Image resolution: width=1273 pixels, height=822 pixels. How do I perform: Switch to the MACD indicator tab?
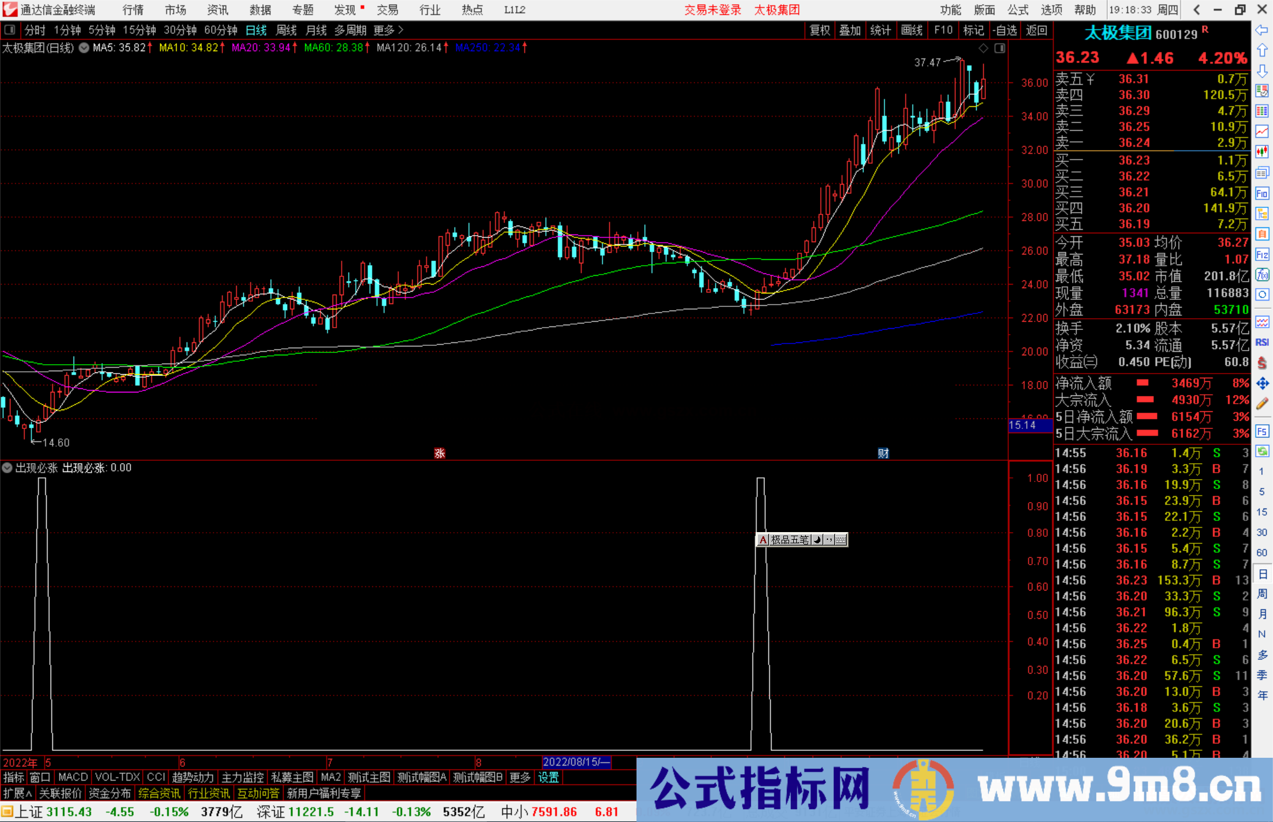(72, 777)
